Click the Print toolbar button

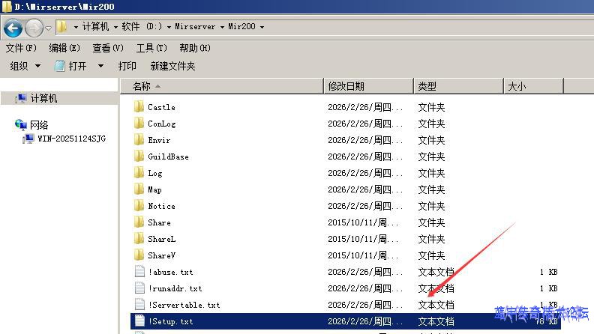click(127, 66)
